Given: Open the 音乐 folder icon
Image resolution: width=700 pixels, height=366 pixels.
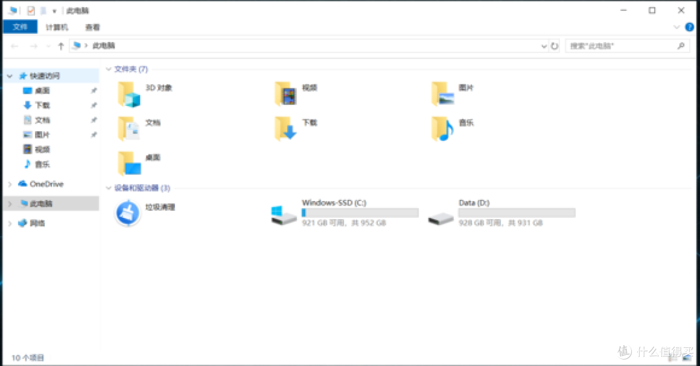Looking at the screenshot, I should [443, 129].
